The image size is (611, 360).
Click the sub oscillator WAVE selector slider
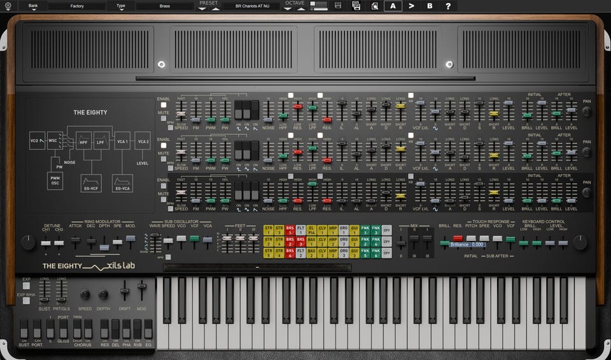click(155, 235)
